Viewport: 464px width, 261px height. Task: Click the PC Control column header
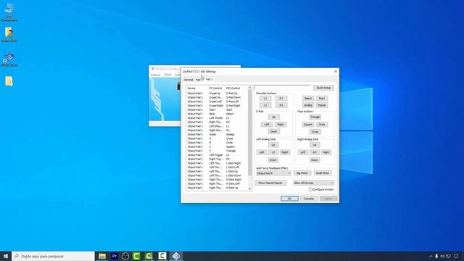tap(215, 88)
